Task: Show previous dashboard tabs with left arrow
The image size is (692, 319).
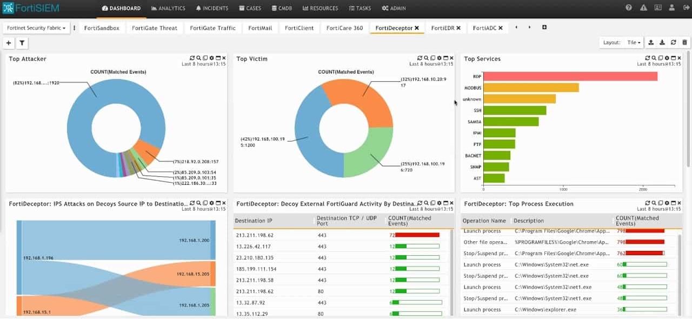Action: [x=516, y=28]
